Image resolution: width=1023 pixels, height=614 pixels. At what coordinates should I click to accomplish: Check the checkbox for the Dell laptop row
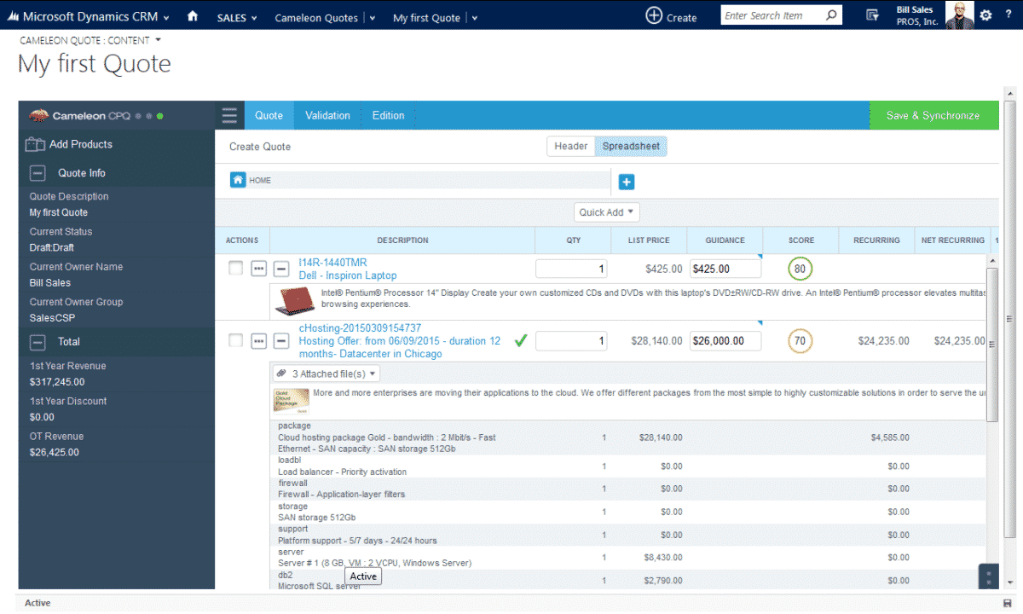pyautogui.click(x=236, y=269)
